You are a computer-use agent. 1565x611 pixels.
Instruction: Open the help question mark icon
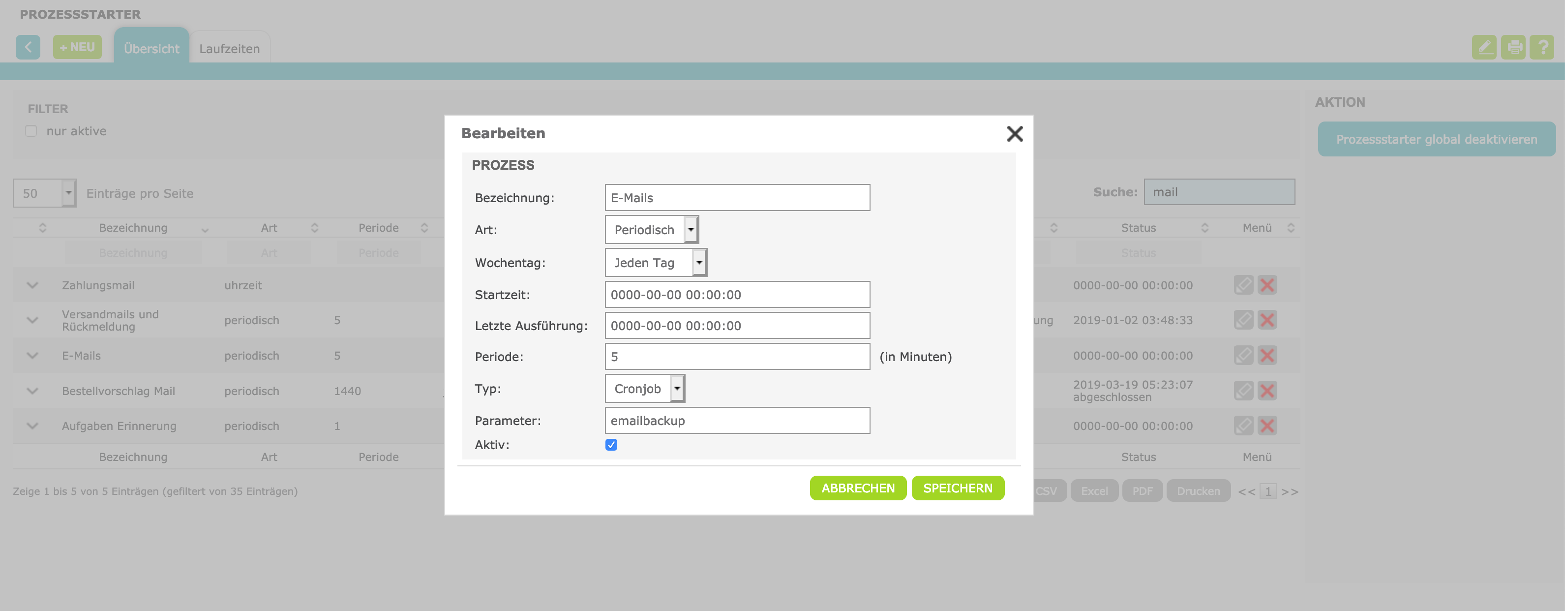tap(1542, 47)
